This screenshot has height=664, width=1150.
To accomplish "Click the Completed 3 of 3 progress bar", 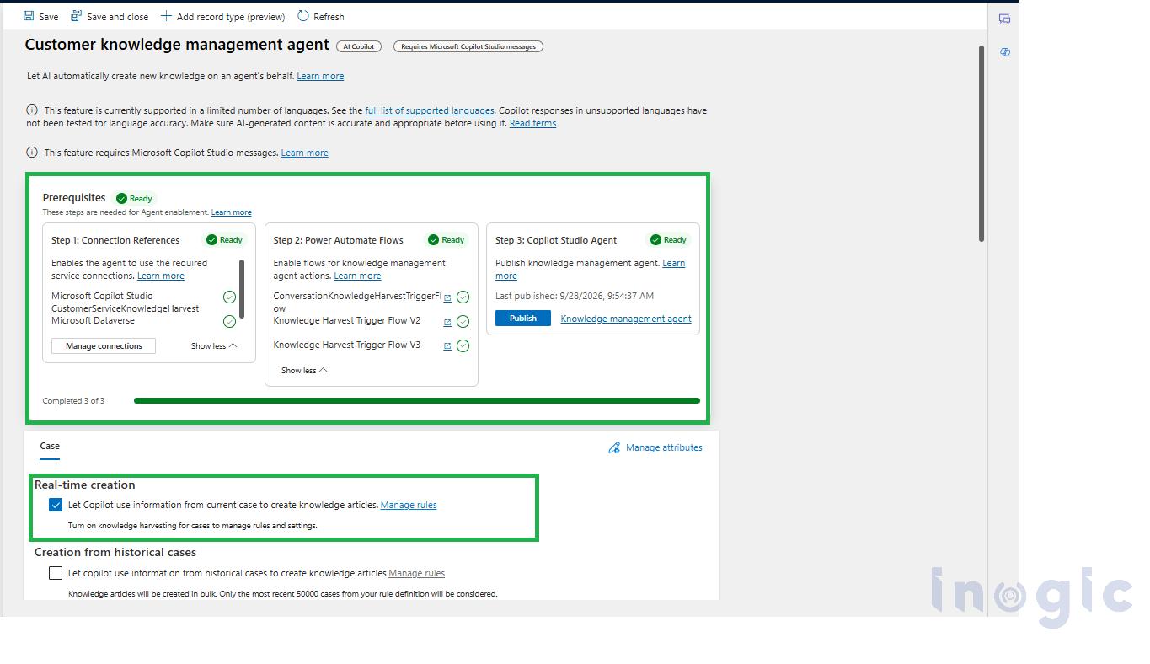I will [417, 401].
